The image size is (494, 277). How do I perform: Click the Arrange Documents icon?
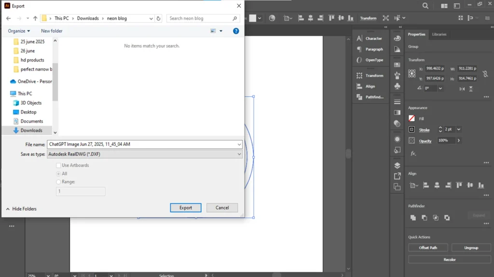[x=444, y=6]
